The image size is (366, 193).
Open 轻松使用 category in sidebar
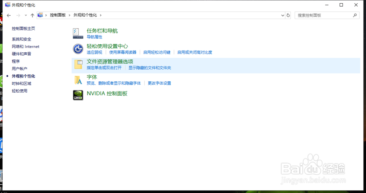coord(20,91)
